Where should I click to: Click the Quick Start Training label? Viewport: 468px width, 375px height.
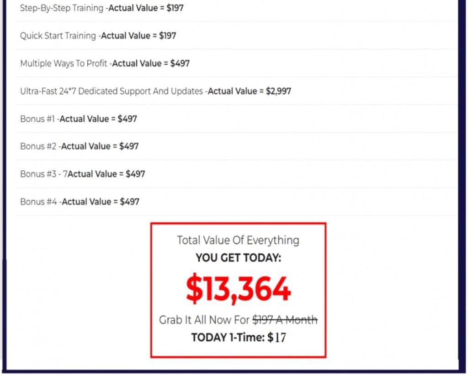(58, 36)
